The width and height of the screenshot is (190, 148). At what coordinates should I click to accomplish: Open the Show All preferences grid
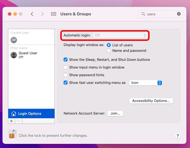(54, 14)
